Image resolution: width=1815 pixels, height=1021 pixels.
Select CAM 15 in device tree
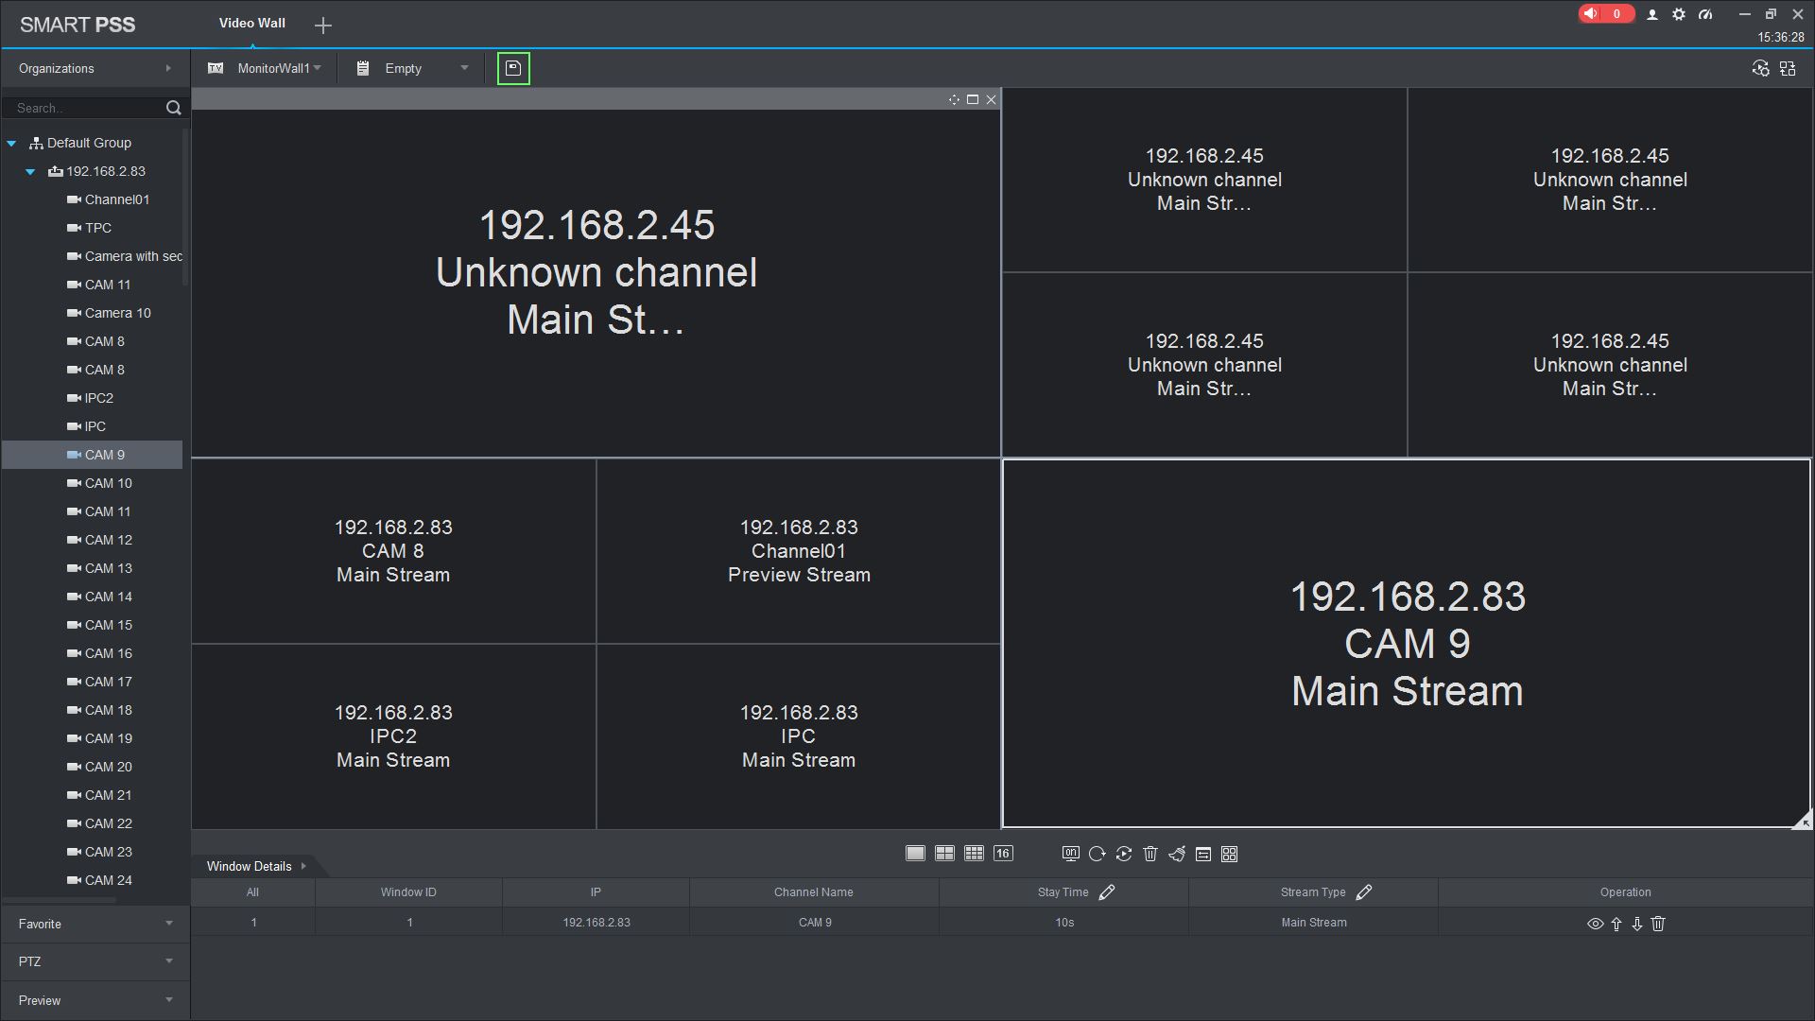tap(108, 625)
